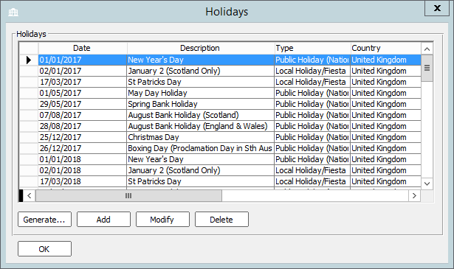
Task: Confirm with the OK button
Action: [x=44, y=249]
